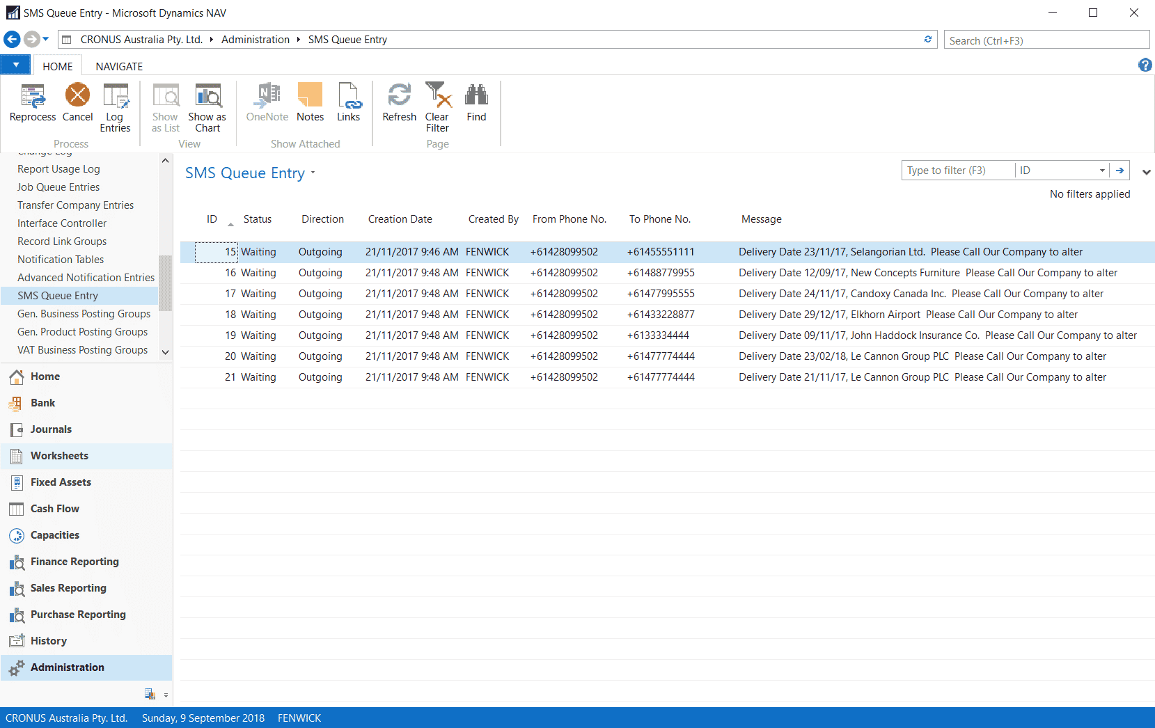Image resolution: width=1155 pixels, height=728 pixels.
Task: Open the Administration navigation area
Action: (86, 667)
